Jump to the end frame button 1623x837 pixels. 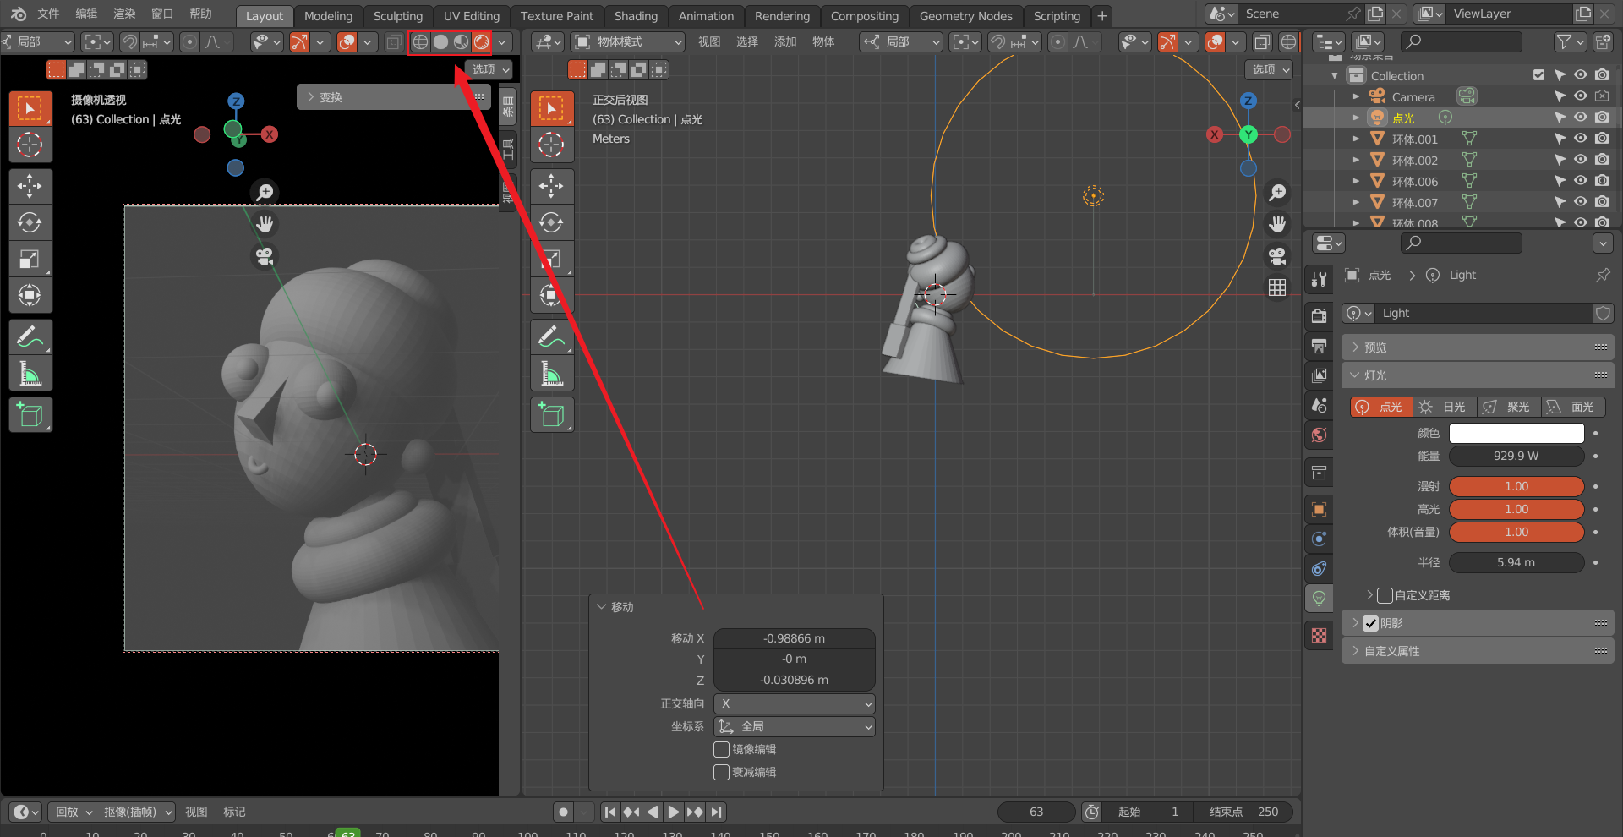(x=717, y=812)
